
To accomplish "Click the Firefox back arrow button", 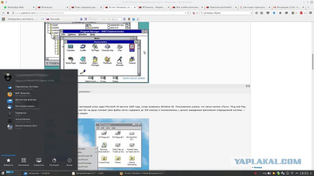I will 3,13.
